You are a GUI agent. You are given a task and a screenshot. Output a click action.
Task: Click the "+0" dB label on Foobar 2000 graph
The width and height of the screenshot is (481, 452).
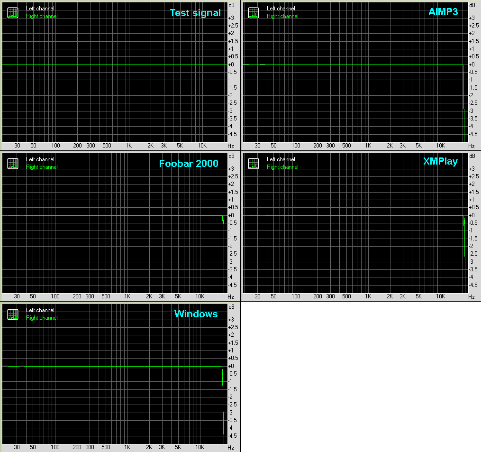click(231, 215)
